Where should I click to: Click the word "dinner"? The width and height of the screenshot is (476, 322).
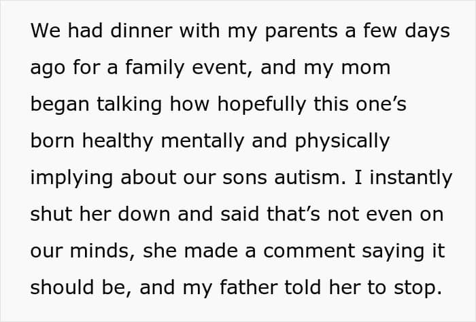point(141,31)
